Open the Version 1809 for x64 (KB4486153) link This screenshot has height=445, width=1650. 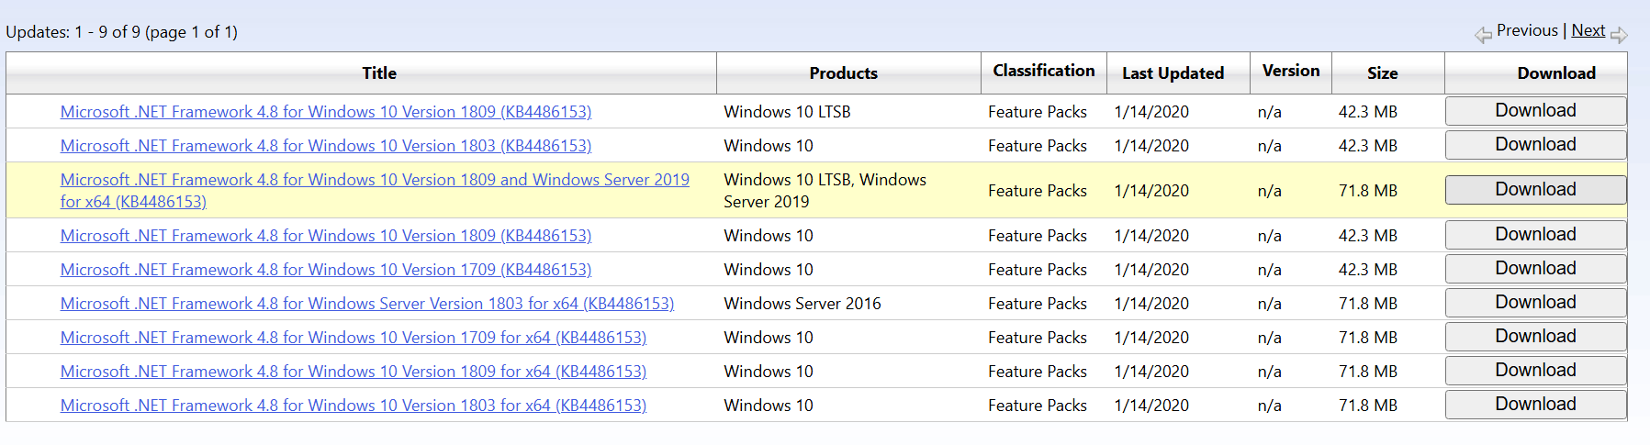click(x=354, y=372)
